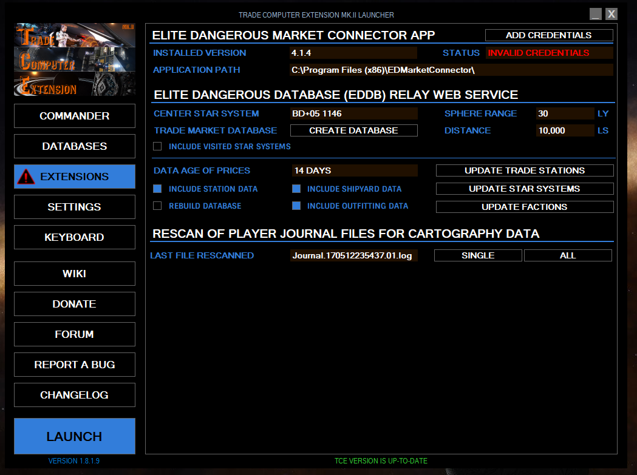Close the launcher with the X button
637x475 pixels.
(x=611, y=14)
